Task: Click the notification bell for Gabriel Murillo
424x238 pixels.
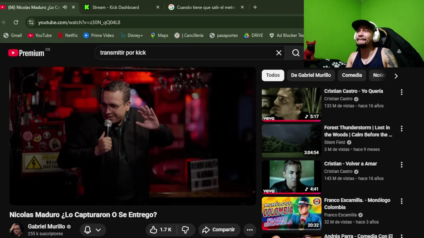Action: 87,230
